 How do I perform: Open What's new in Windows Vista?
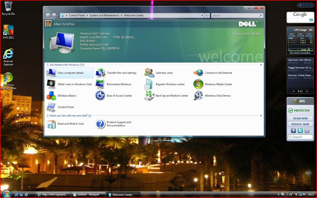pos(69,84)
